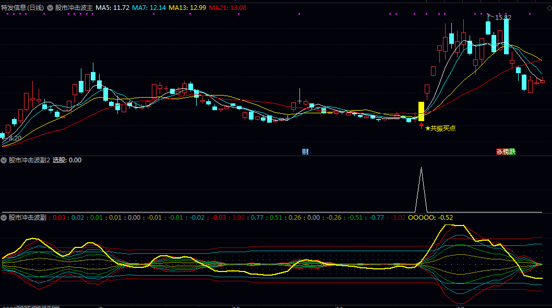
Task: Click the yellow highlighted signal candle
Action: [422, 111]
